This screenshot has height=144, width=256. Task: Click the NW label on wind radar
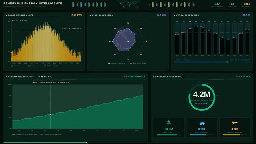[115, 28]
